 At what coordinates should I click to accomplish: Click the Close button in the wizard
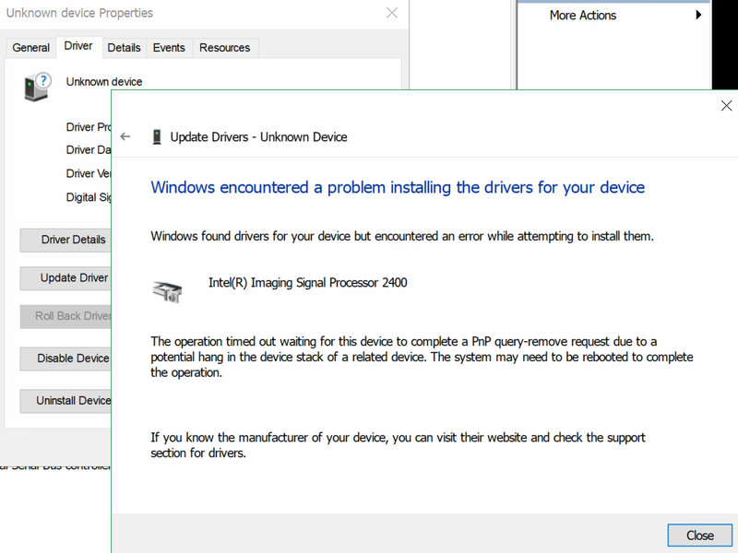[x=699, y=535]
